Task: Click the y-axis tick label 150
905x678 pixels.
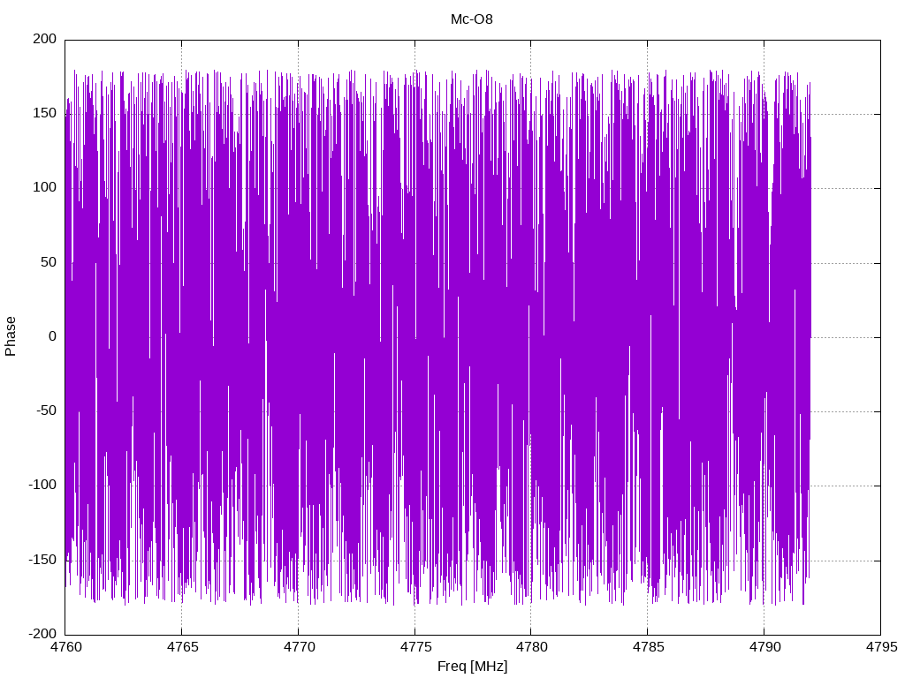Action: point(45,114)
